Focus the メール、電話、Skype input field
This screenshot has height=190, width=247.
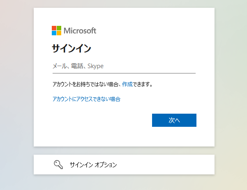[x=124, y=66]
